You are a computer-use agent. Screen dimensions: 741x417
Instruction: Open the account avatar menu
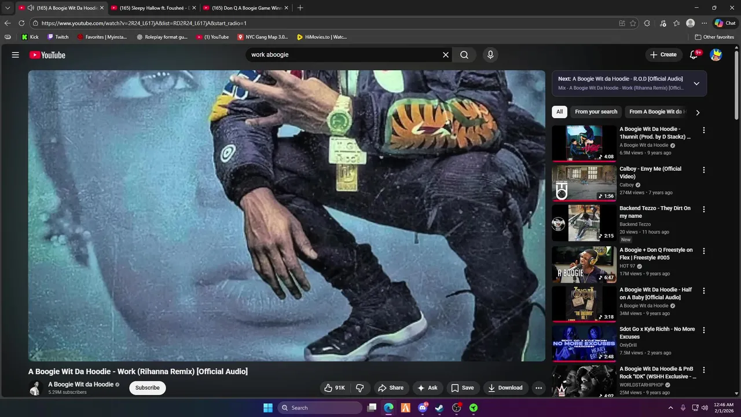click(x=716, y=55)
